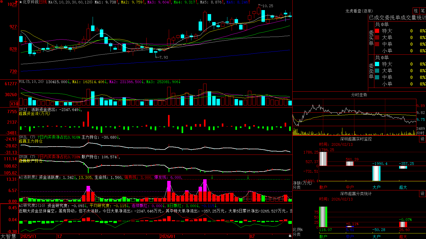Click the small lock icon on the date axis

pos(290,236)
